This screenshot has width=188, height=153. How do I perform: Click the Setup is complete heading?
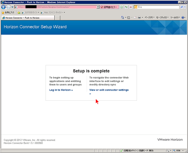(x=91, y=71)
